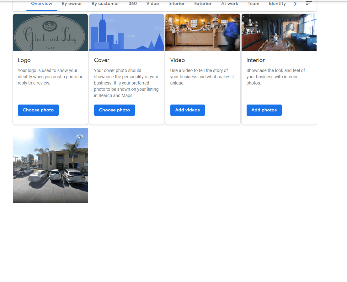
Task: Open the parking lot street view photo
Action: (50, 166)
